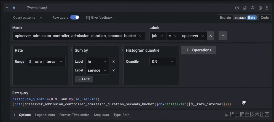Click the Step: auto text

(101, 115)
